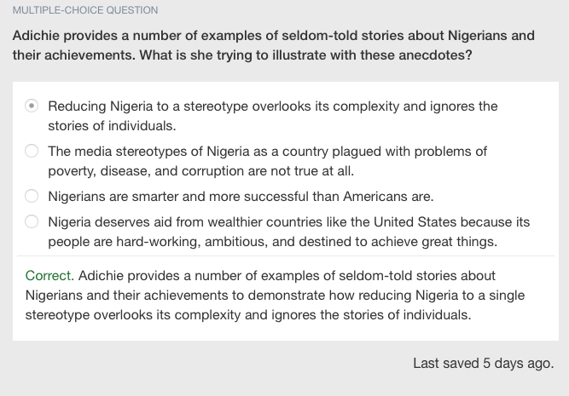This screenshot has width=569, height=396.
Task: Choose the radio button for "The media stereotypes"
Action: click(32, 151)
